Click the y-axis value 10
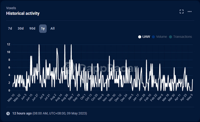This screenshot has height=122, width=200. coord(8,52)
